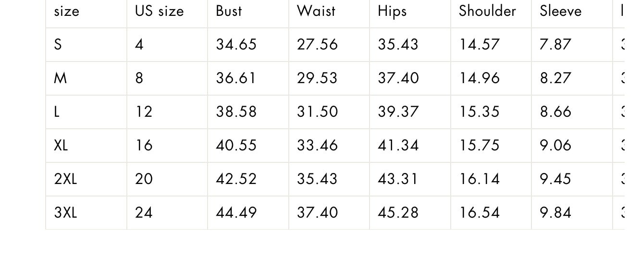
Task: Click US size 24 cell
Action: pyautogui.click(x=144, y=213)
